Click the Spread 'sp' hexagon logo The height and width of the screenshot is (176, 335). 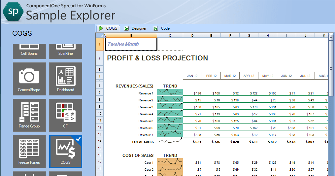(x=13, y=12)
